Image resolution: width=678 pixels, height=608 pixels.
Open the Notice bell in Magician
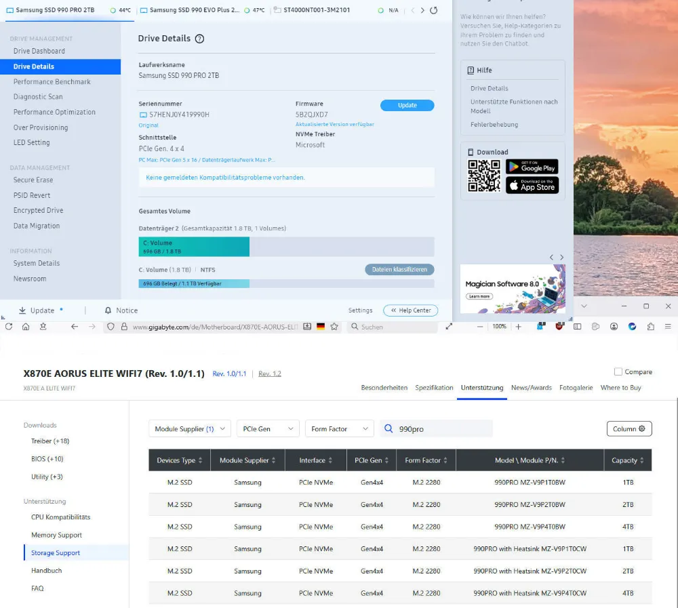(121, 310)
